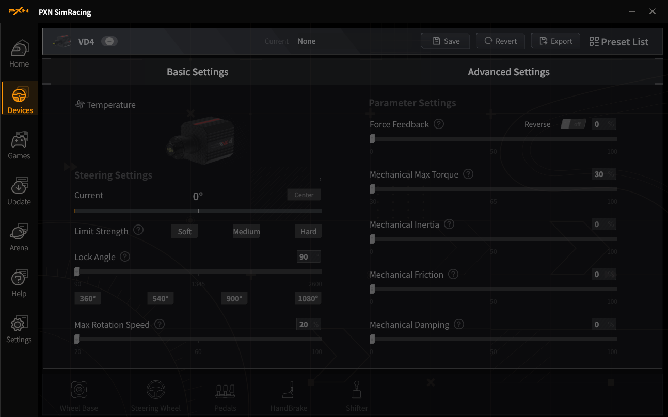Open the Help section in sidebar
The height and width of the screenshot is (417, 668).
tap(19, 283)
